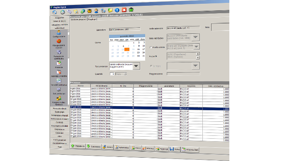Select highlighted day 14 in calendar
The width and height of the screenshot is (282, 161).
click(127, 50)
